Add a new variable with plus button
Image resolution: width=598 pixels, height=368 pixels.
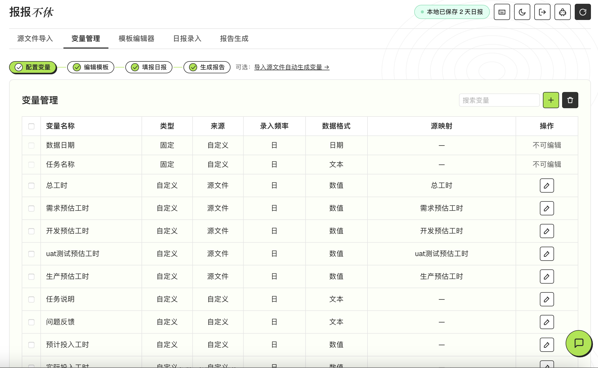tap(551, 100)
